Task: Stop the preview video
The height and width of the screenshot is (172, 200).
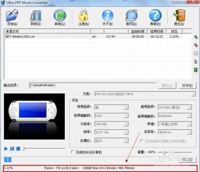Action: coord(18,149)
